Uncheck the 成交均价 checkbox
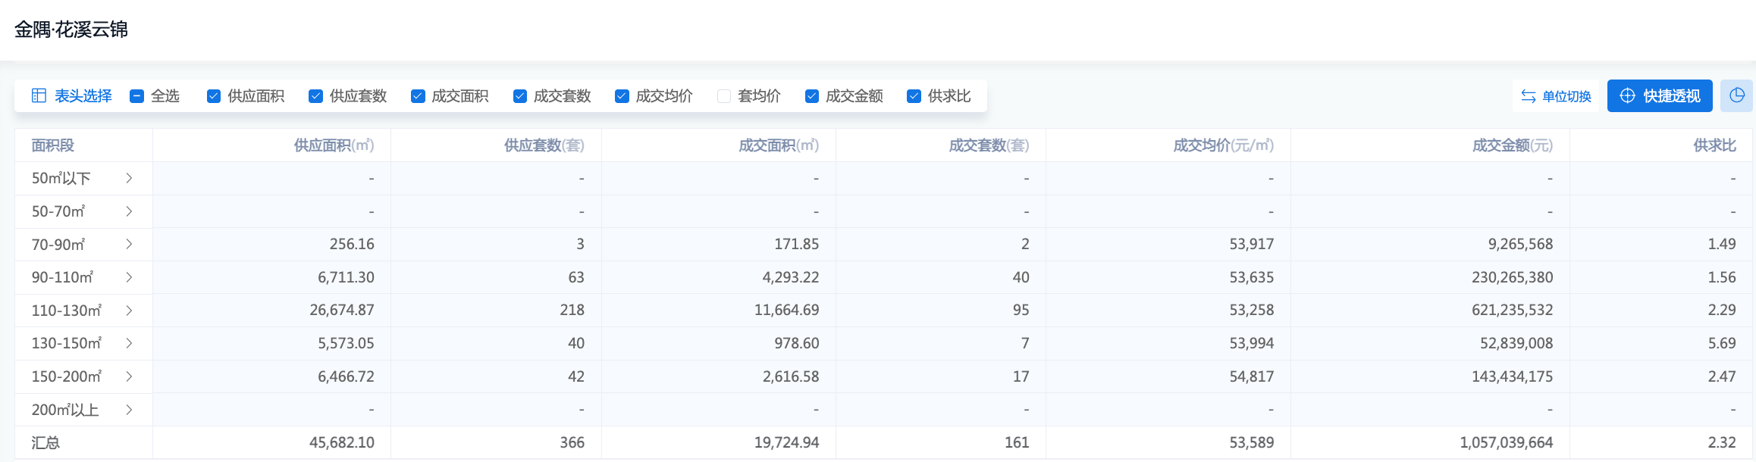This screenshot has height=462, width=1756. (x=622, y=96)
